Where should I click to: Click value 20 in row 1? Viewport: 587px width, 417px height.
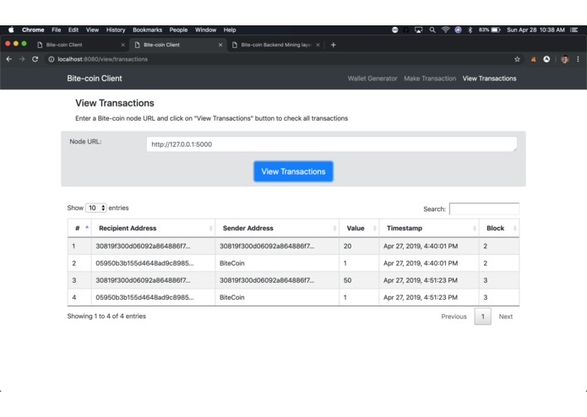pyautogui.click(x=347, y=246)
